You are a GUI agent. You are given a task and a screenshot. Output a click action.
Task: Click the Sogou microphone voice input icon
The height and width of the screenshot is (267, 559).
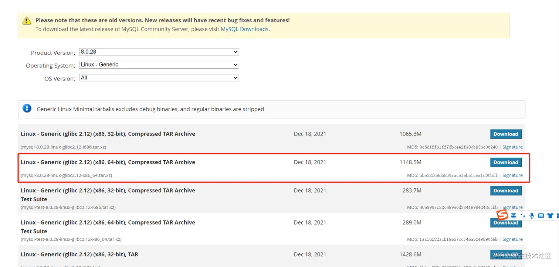[x=532, y=216]
